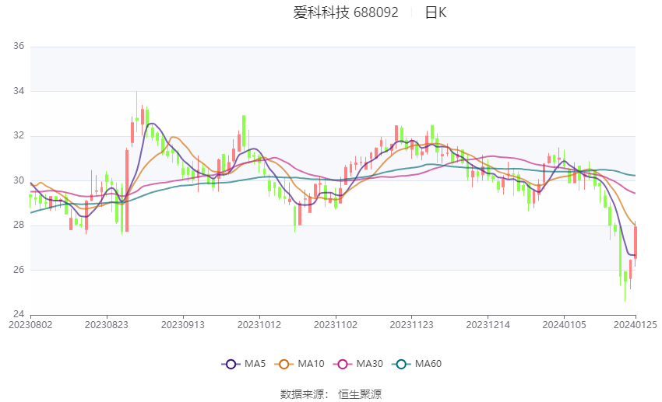
Task: Click the 34 price axis label
Action: click(x=19, y=91)
